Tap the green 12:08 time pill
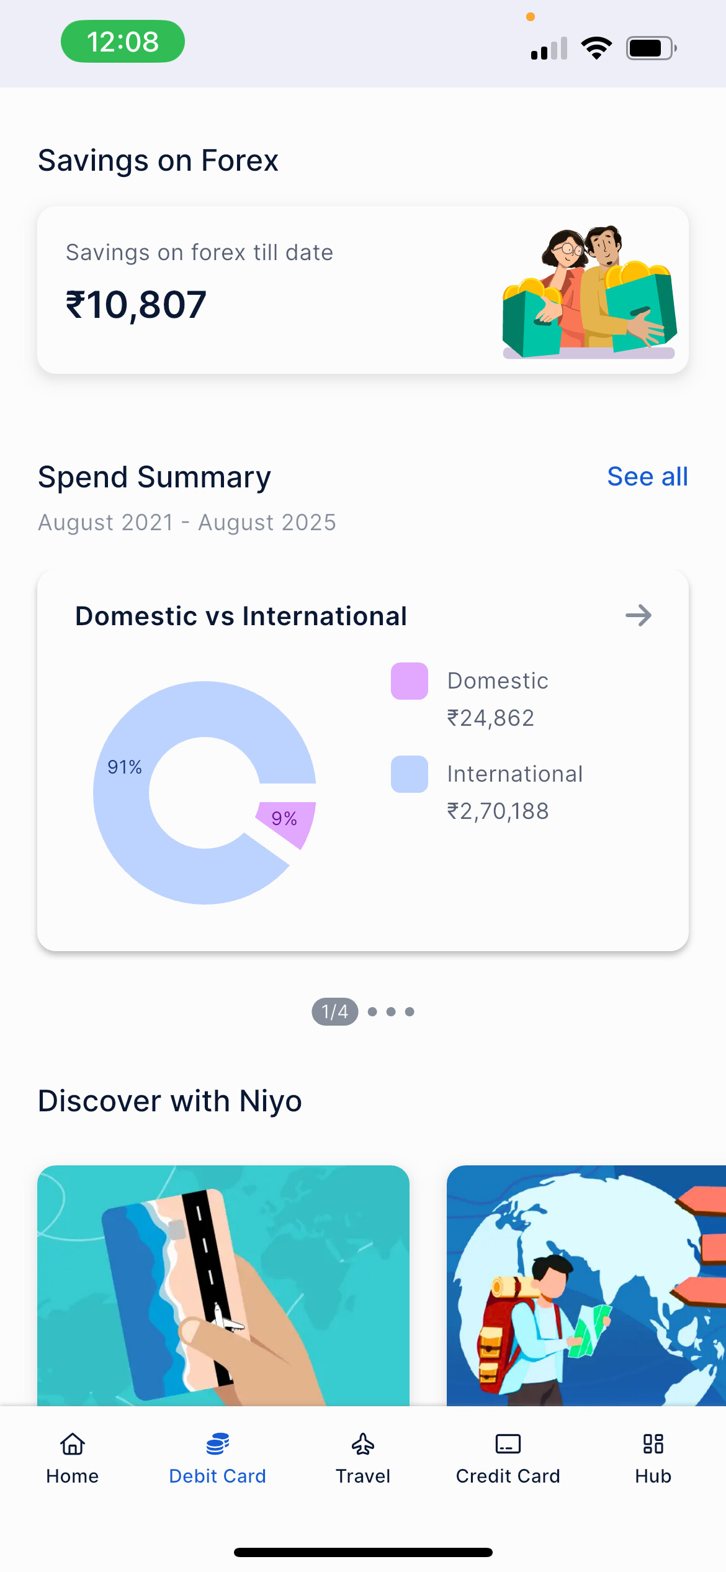This screenshot has height=1572, width=726. point(123,42)
